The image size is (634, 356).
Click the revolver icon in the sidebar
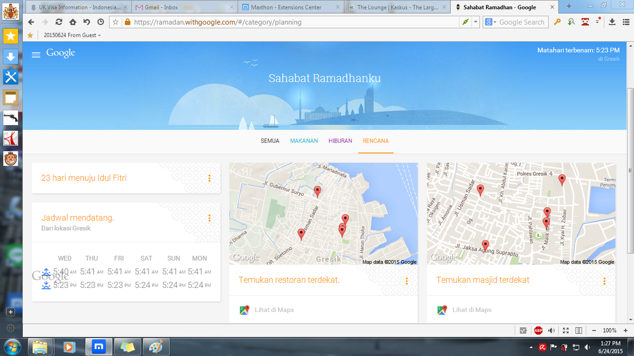coord(11,118)
